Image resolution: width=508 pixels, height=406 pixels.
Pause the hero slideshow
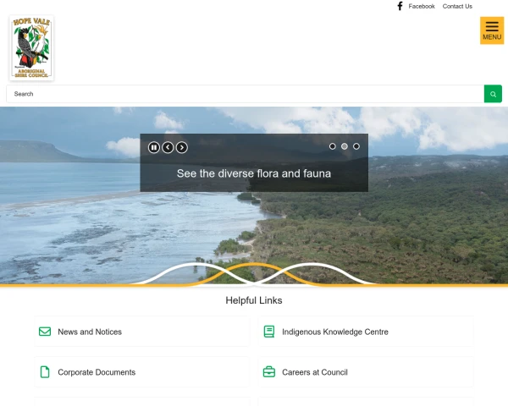(154, 147)
